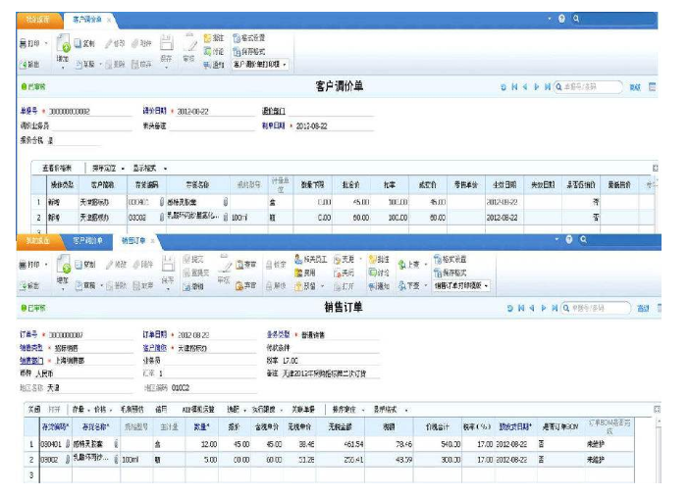Switch to the 客户调价单 tab in the lower window

[x=87, y=240]
